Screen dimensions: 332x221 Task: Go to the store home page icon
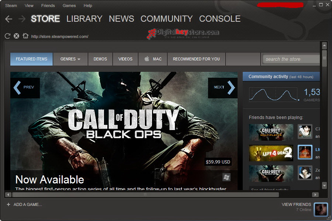[25, 36]
